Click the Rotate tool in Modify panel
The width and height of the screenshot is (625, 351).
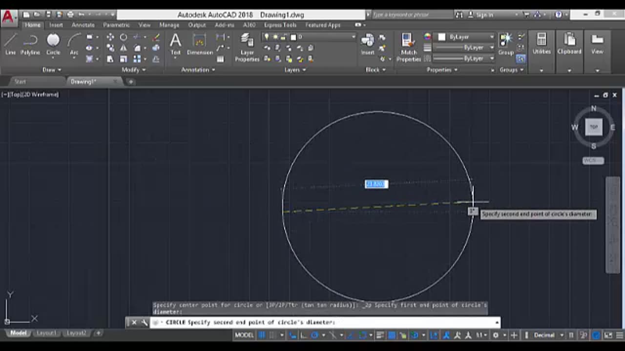124,37
